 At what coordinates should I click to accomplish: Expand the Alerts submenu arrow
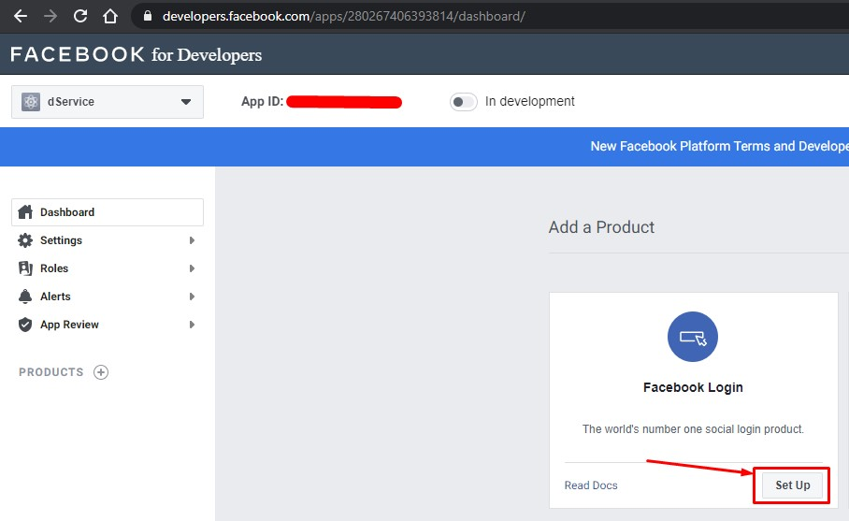click(x=192, y=297)
